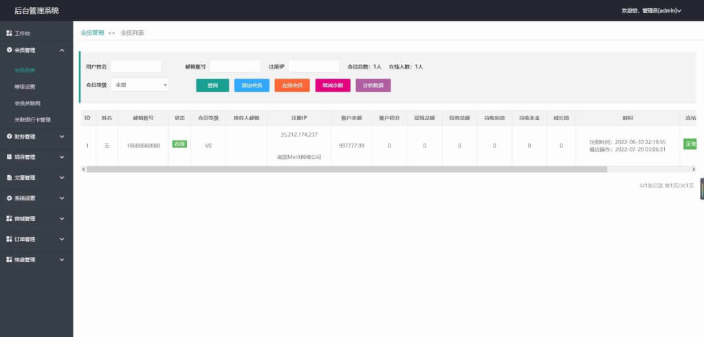Click the 工作台 sidebar icon
The height and width of the screenshot is (337, 704).
[9, 33]
